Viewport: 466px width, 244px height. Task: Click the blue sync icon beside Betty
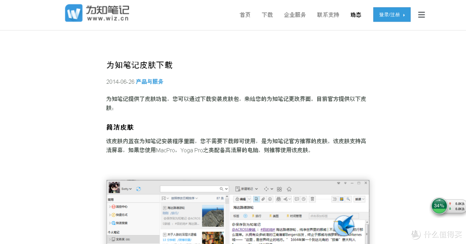tap(139, 189)
